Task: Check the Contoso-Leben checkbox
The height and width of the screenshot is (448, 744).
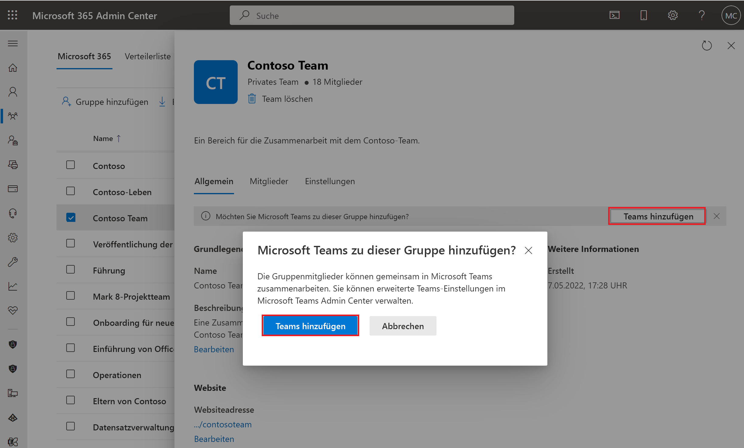Action: pyautogui.click(x=71, y=191)
